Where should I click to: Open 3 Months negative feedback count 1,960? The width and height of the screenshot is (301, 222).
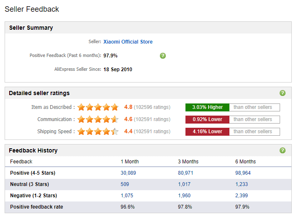[x=184, y=196]
